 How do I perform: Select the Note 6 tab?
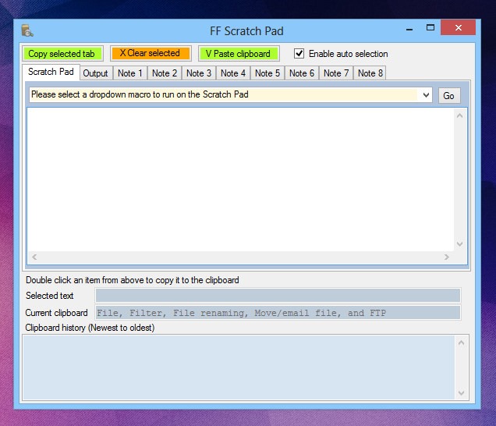coord(302,73)
